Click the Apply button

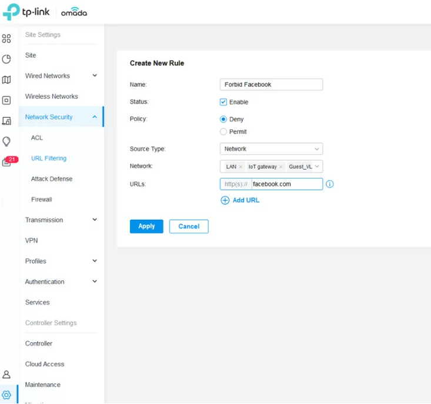pyautogui.click(x=146, y=226)
